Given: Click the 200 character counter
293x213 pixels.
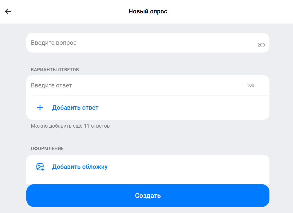Looking at the screenshot, I should tap(261, 45).
